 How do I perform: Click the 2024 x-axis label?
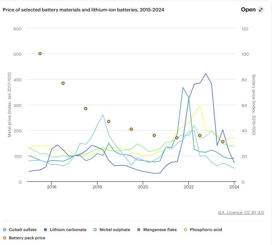point(234,187)
